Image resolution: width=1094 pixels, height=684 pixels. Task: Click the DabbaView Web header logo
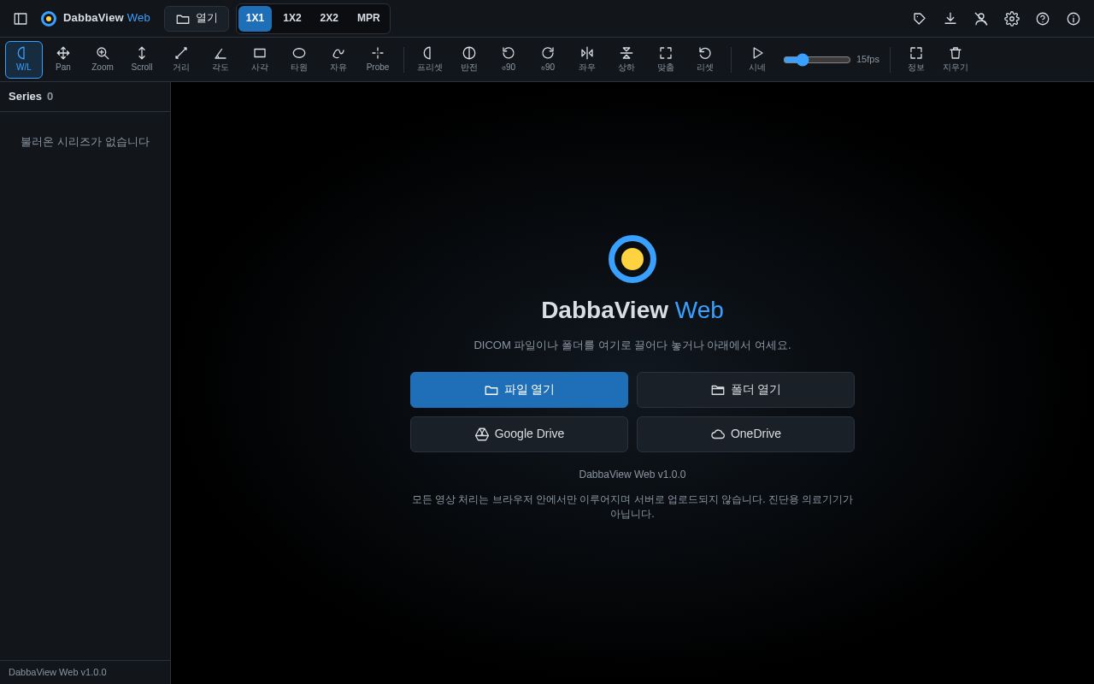click(x=96, y=19)
